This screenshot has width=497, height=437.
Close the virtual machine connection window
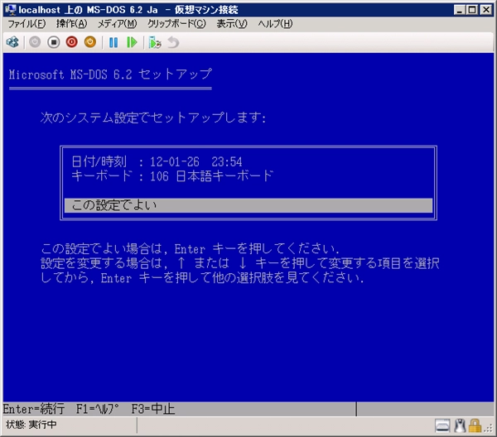486,10
